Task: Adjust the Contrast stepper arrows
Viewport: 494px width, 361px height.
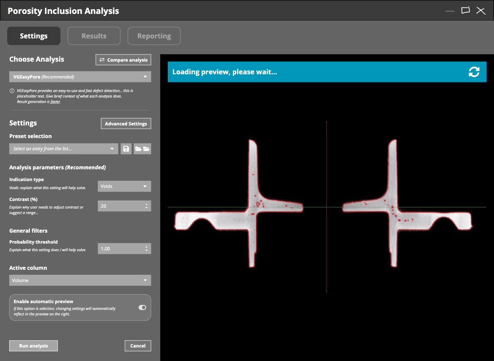Action: click(147, 206)
